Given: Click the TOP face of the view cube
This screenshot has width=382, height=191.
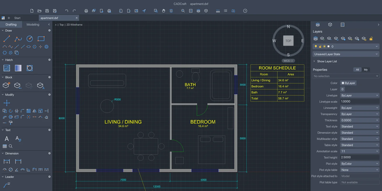Looking at the screenshot, I should pos(288,41).
